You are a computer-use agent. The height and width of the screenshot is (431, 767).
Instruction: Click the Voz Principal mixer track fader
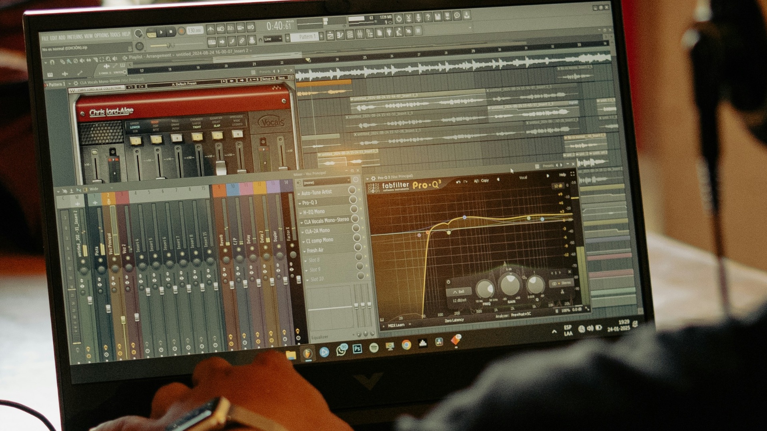[x=123, y=320]
